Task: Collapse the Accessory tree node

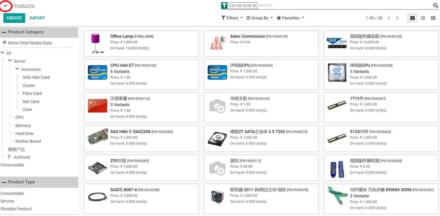Action: (x=17, y=69)
